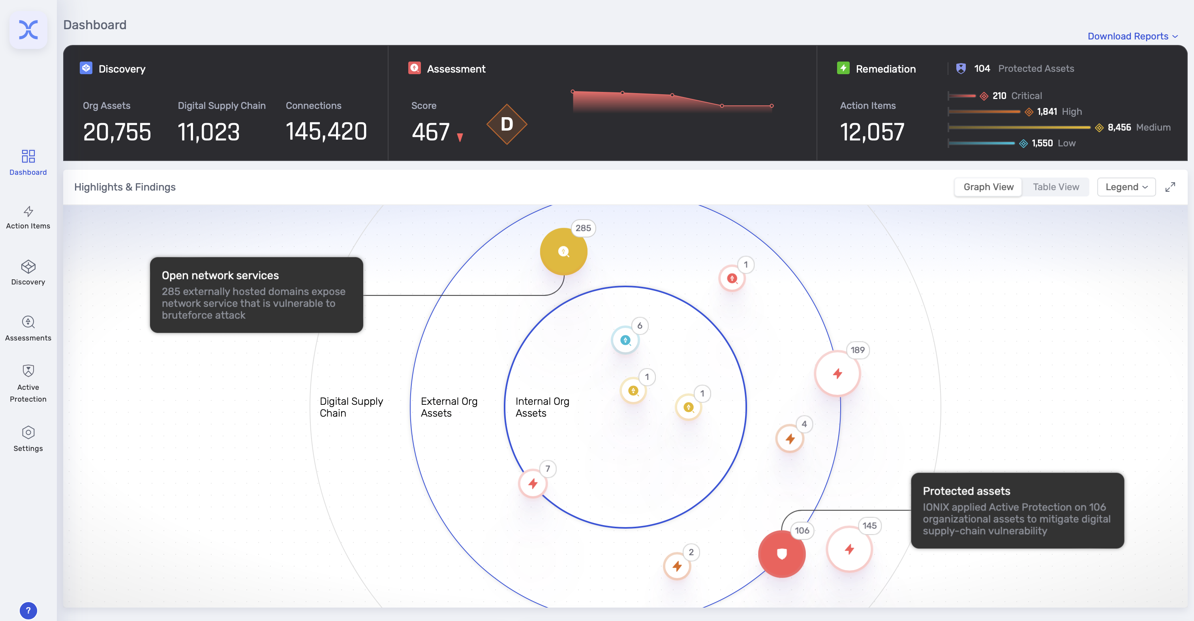The width and height of the screenshot is (1194, 621).
Task: Open the Dashboard sidebar icon
Action: (x=28, y=156)
